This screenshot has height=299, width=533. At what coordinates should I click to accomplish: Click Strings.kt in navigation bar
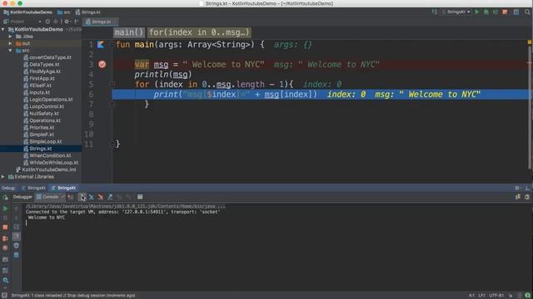point(88,12)
